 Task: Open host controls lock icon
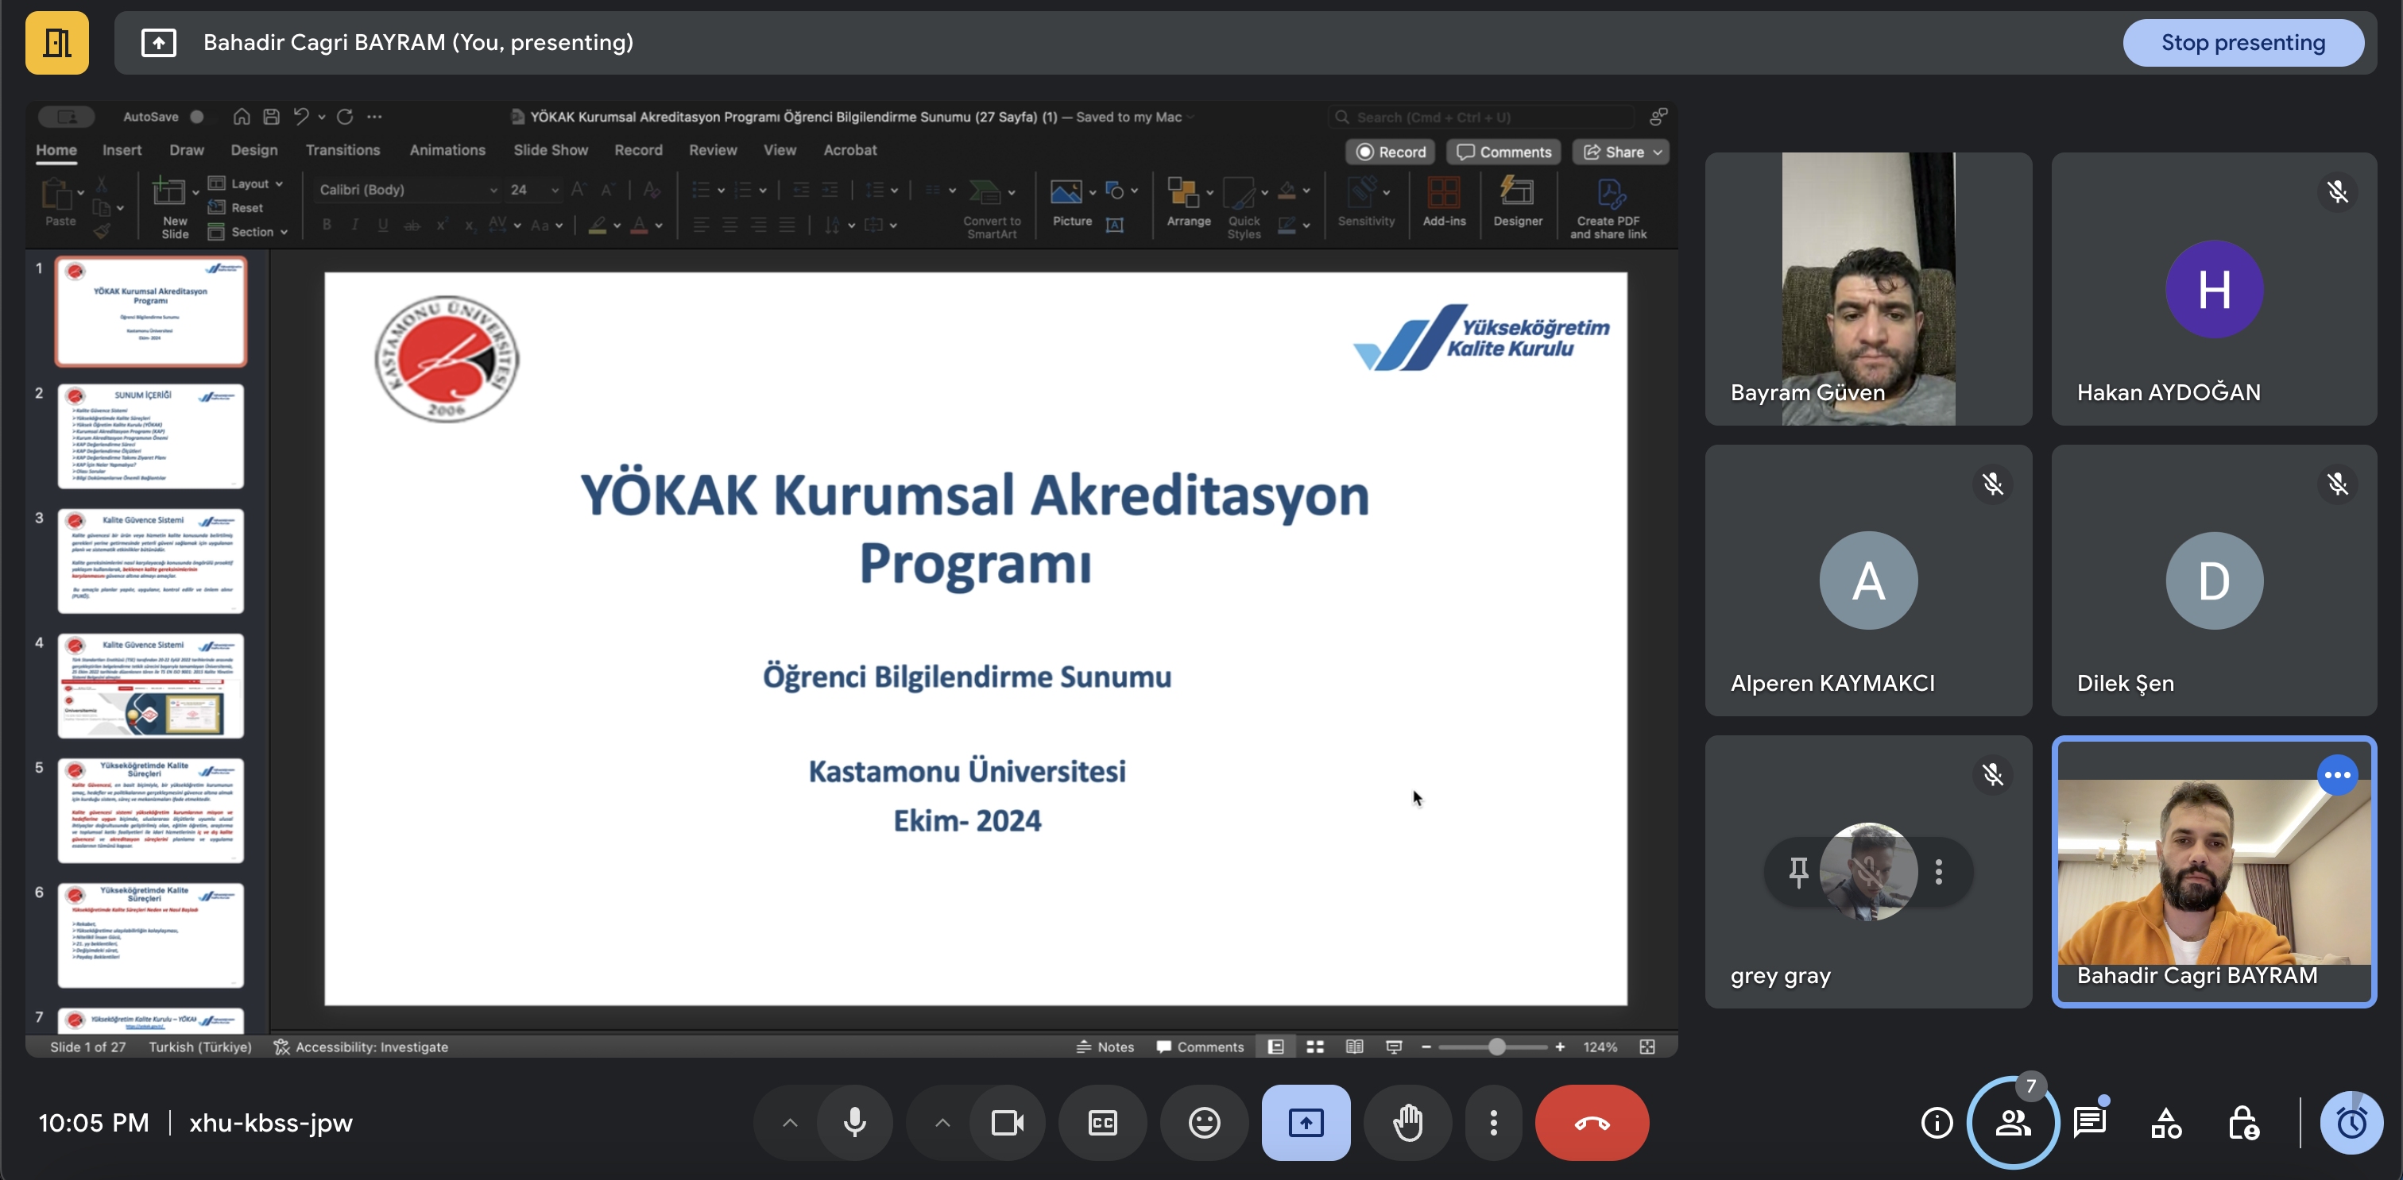click(x=2242, y=1122)
